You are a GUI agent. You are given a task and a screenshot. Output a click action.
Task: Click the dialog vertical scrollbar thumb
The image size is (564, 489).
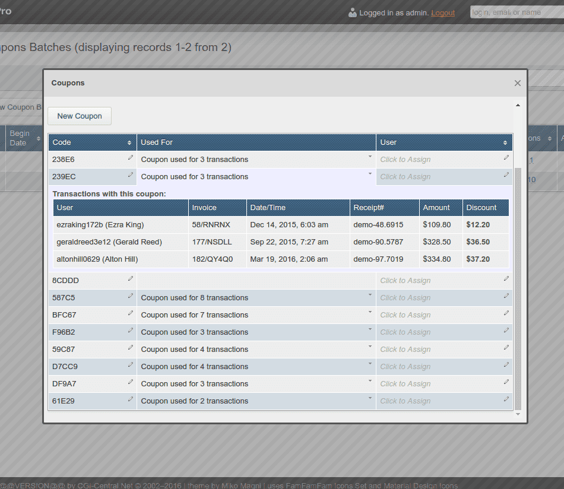[x=518, y=289]
